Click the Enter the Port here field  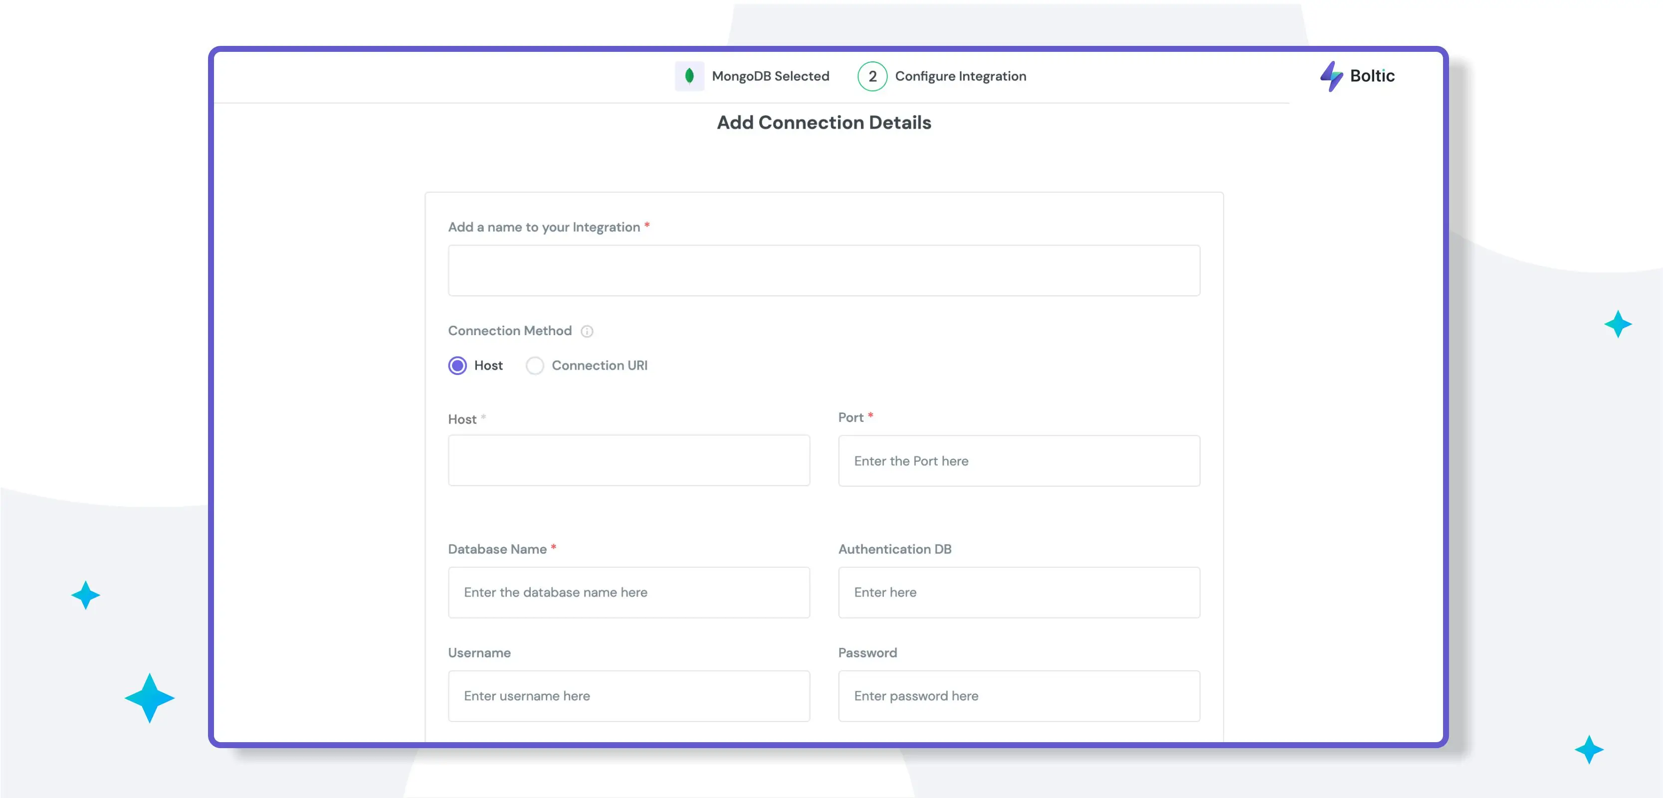tap(1018, 460)
